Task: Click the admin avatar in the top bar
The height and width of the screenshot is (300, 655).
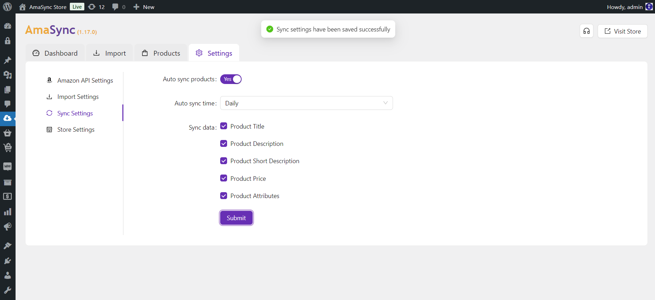Action: coord(649,7)
